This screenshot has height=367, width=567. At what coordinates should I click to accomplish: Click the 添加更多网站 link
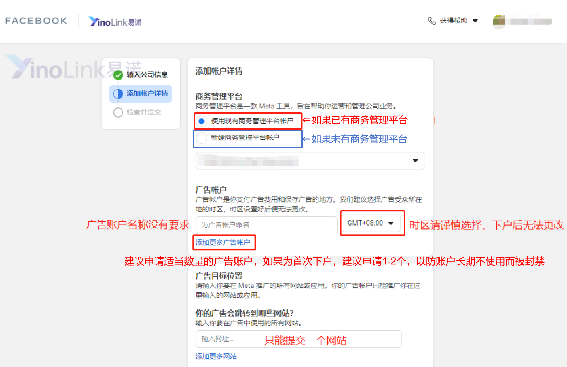[216, 356]
